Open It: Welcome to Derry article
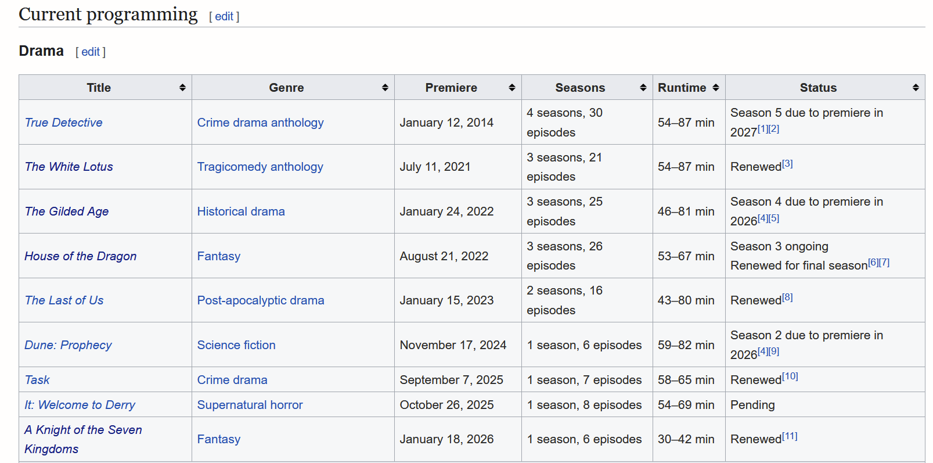The image size is (933, 463). click(80, 405)
